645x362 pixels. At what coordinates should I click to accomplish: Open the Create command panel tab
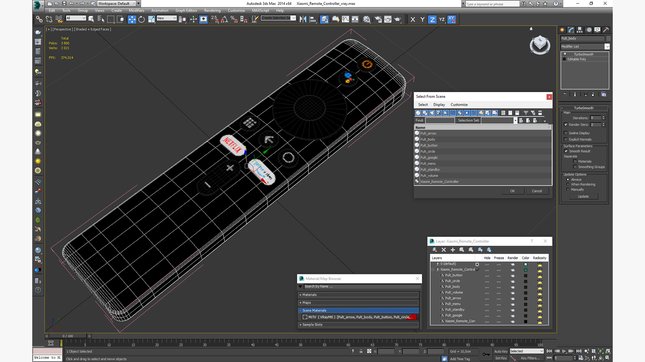[562, 30]
